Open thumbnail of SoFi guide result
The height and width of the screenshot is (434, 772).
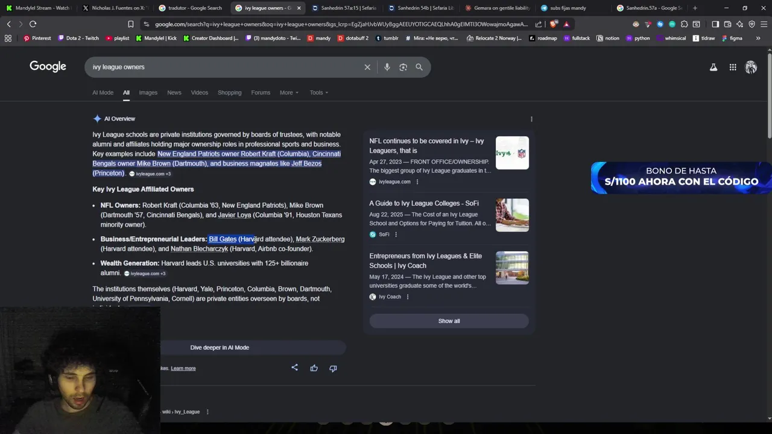(512, 215)
